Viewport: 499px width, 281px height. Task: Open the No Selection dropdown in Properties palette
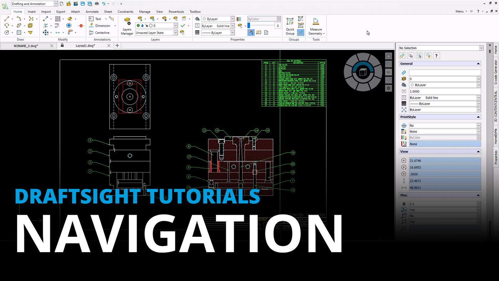point(482,47)
